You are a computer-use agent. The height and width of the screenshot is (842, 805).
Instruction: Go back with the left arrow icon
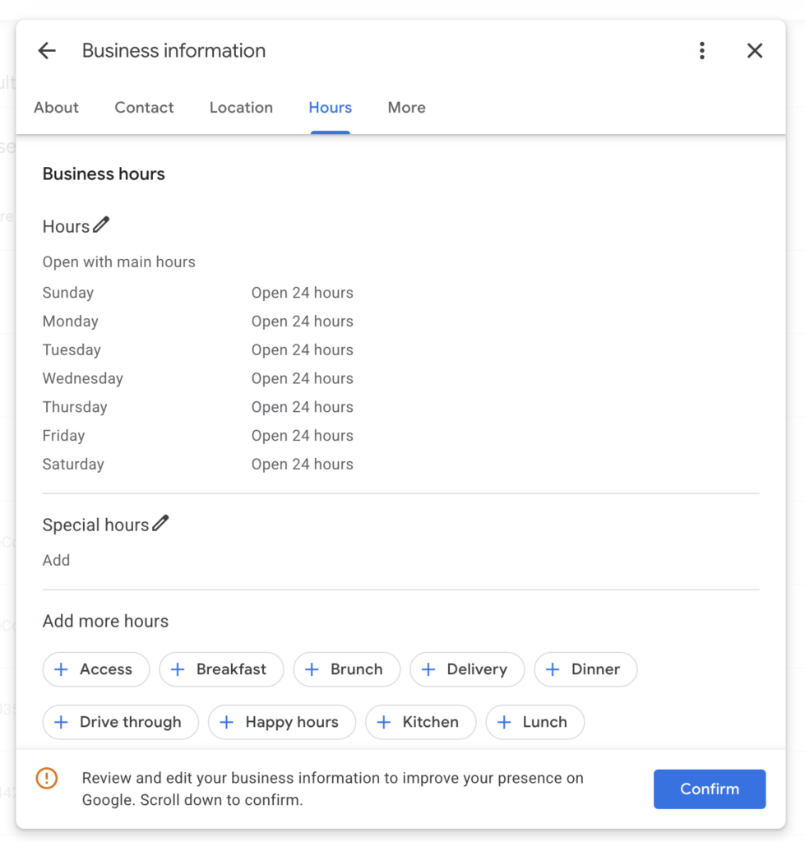pos(47,50)
